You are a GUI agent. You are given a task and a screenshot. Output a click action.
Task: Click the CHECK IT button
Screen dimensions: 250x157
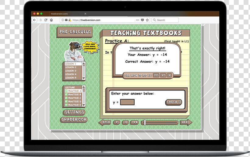[174, 102]
